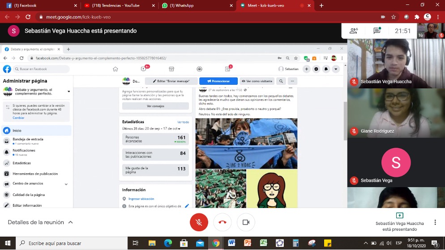The width and height of the screenshot is (445, 250).
Task: Show hidden system tray icons
Action: 367,243
